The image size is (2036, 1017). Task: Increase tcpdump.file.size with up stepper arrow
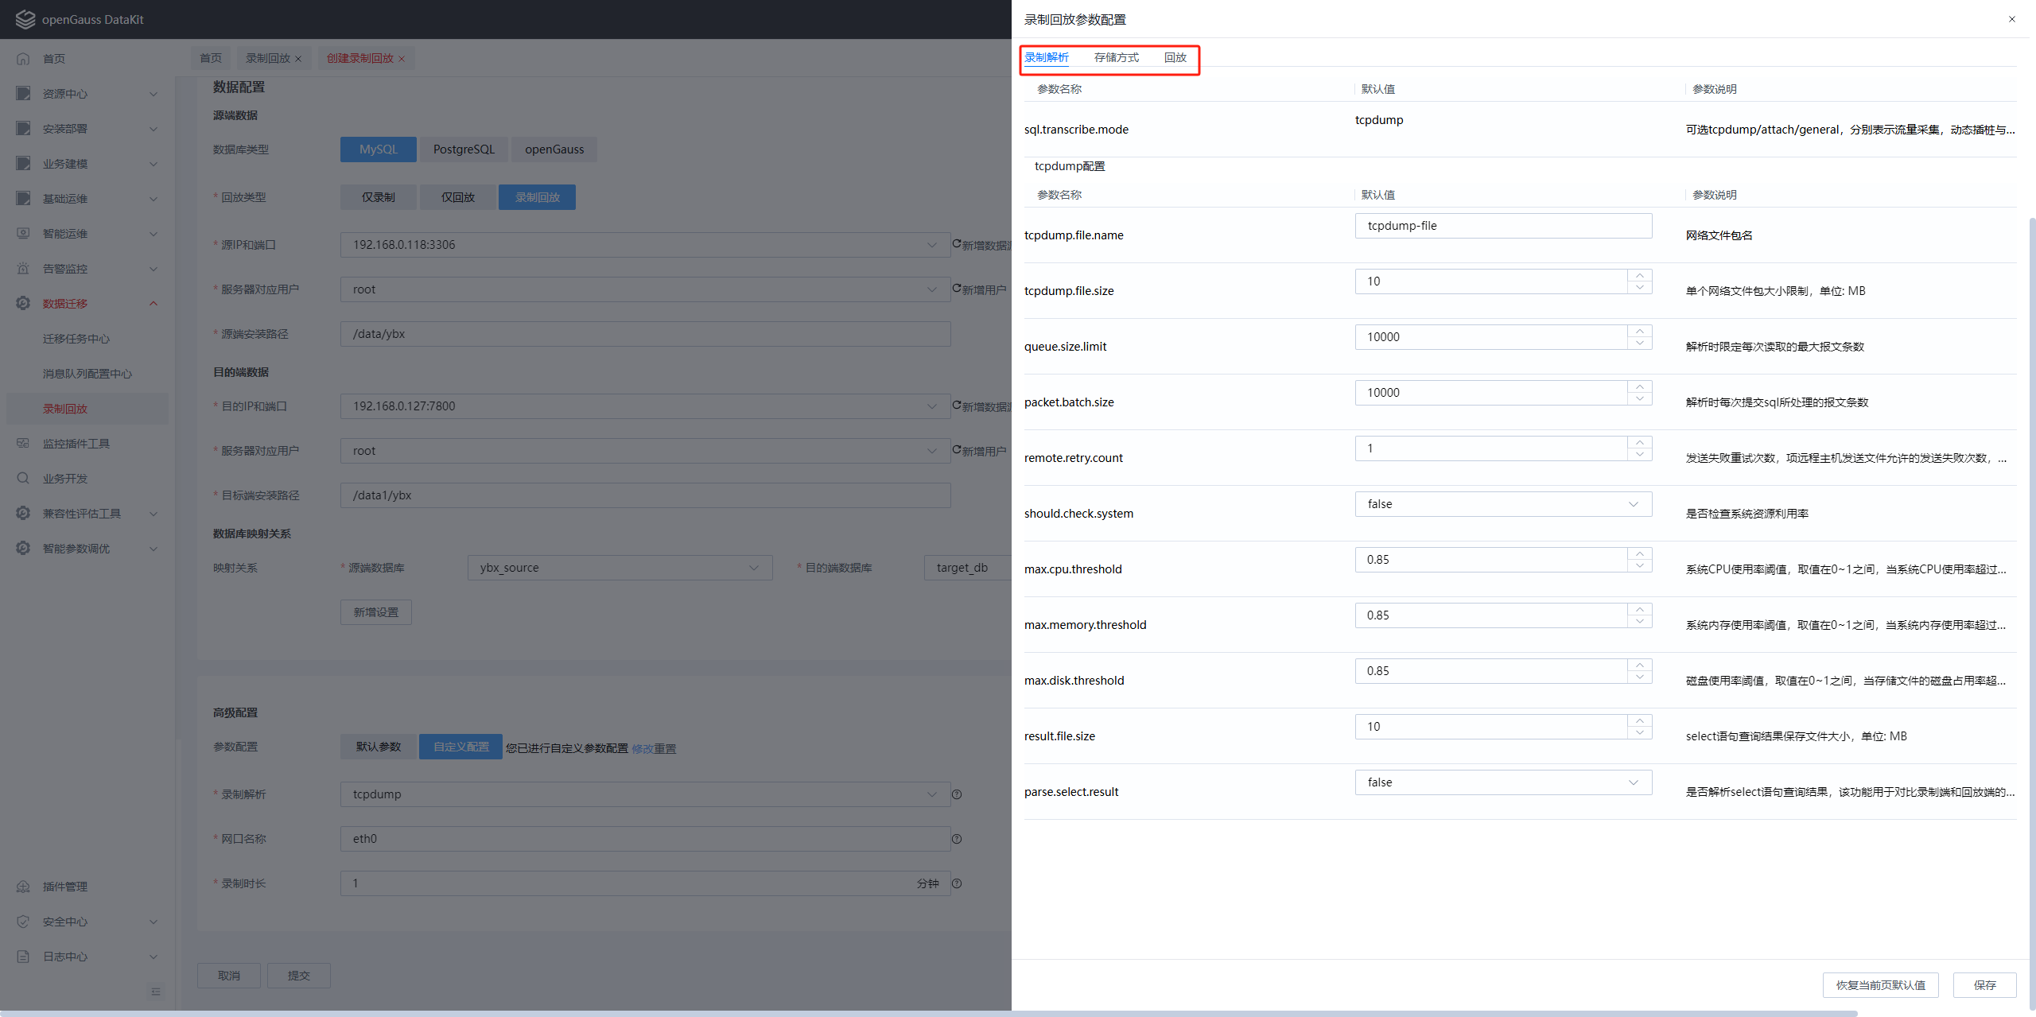(1639, 276)
